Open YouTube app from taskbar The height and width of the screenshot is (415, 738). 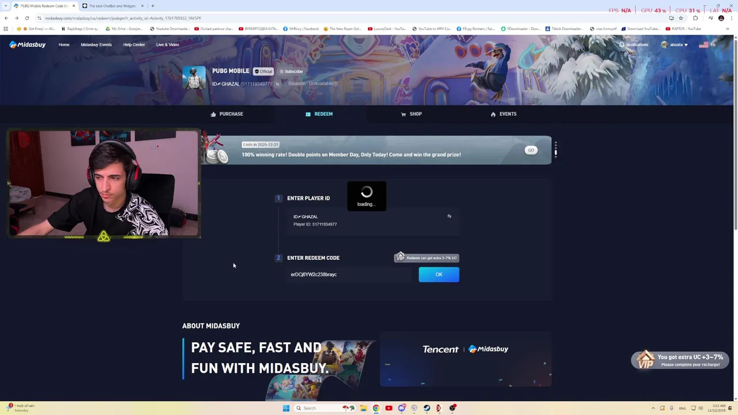[389, 408]
